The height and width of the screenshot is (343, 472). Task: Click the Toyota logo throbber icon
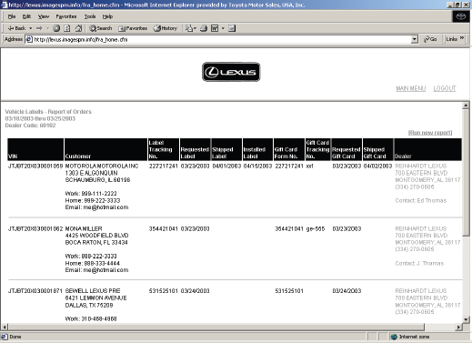click(461, 16)
